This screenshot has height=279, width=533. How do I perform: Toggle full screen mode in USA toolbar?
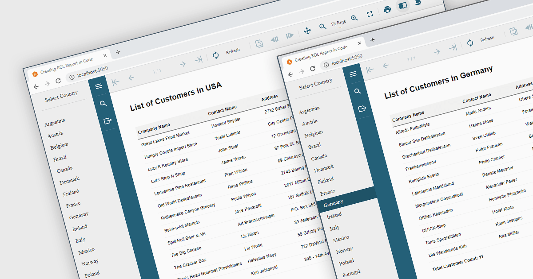click(x=370, y=14)
